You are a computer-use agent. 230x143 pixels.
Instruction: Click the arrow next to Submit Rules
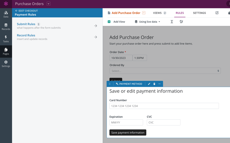96,26
